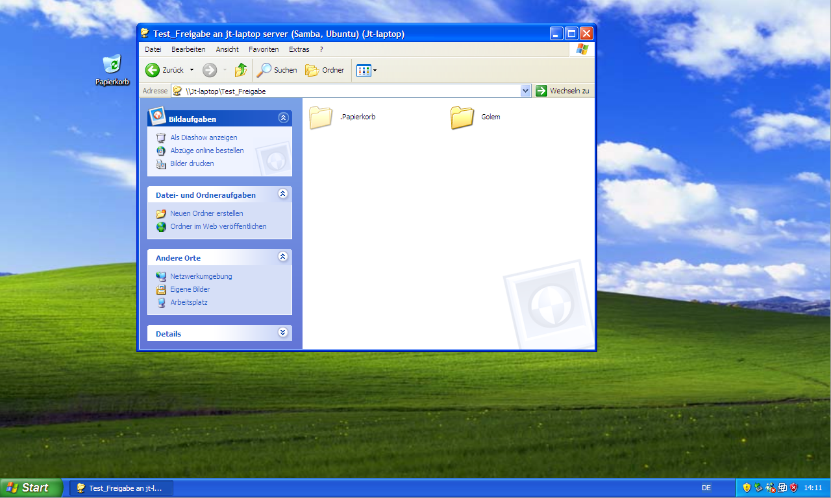Click the 14:11 clock in system tray

(813, 488)
